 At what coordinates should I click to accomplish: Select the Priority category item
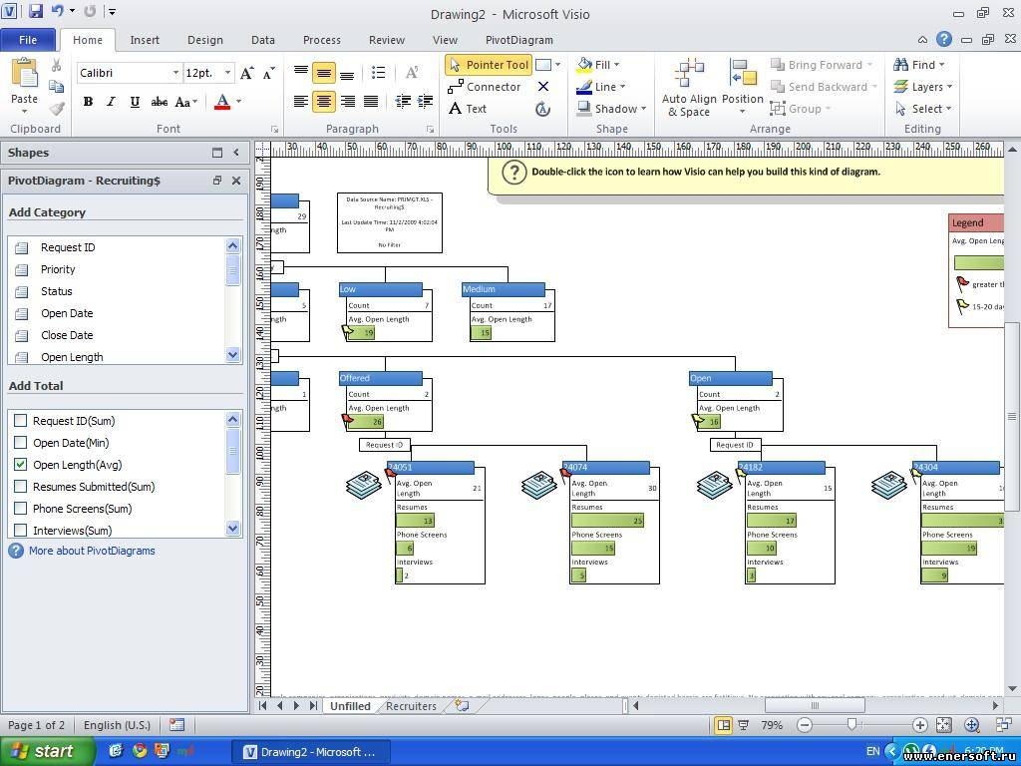[58, 269]
